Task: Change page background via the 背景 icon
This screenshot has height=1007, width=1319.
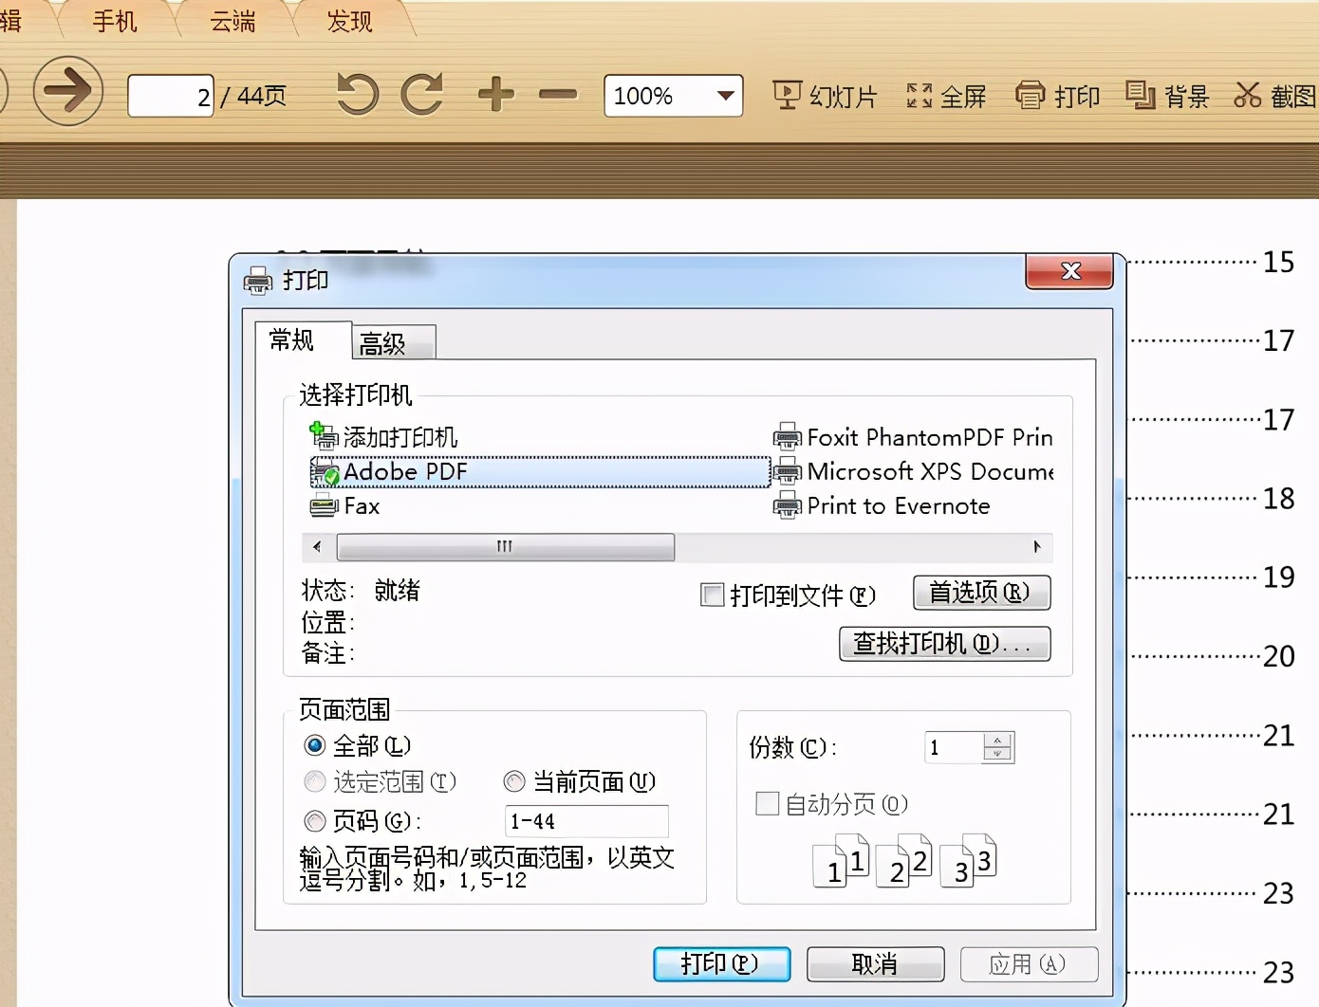Action: [1165, 95]
